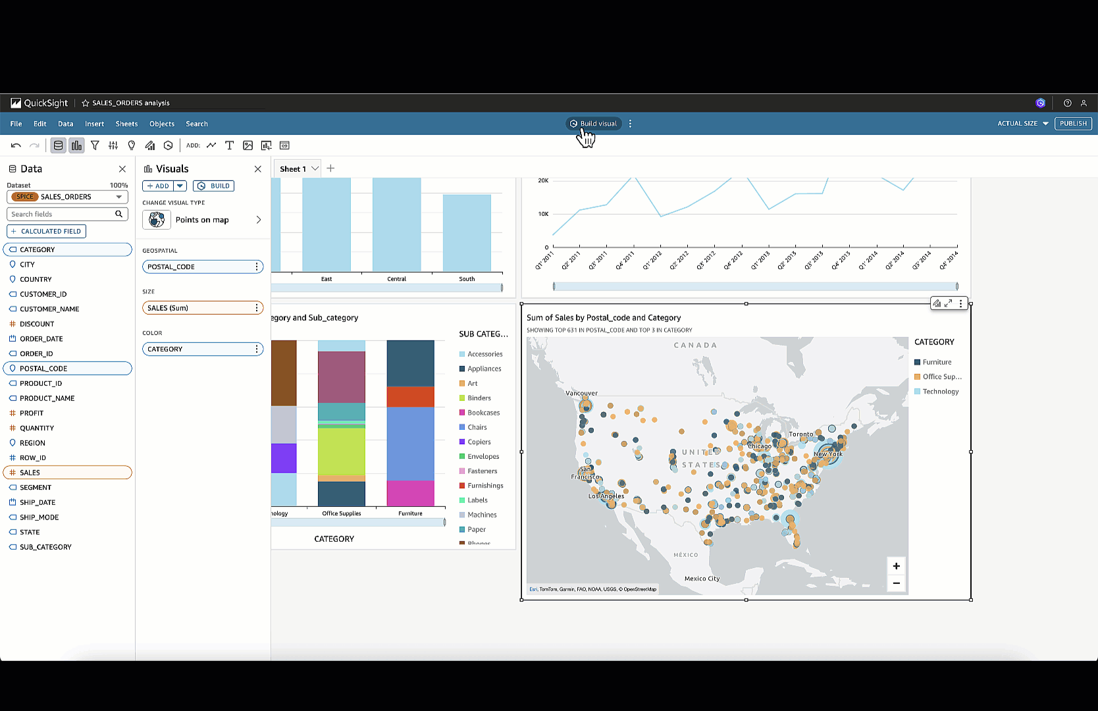Add a text box using the T icon
The height and width of the screenshot is (711, 1098).
(x=229, y=145)
